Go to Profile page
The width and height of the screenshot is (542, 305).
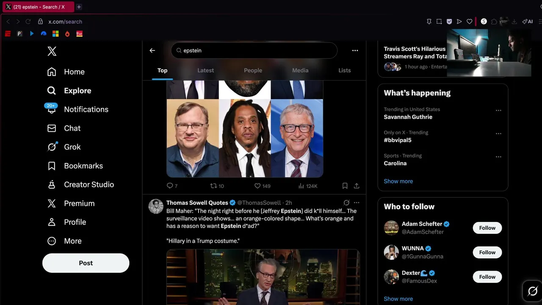pyautogui.click(x=66, y=222)
